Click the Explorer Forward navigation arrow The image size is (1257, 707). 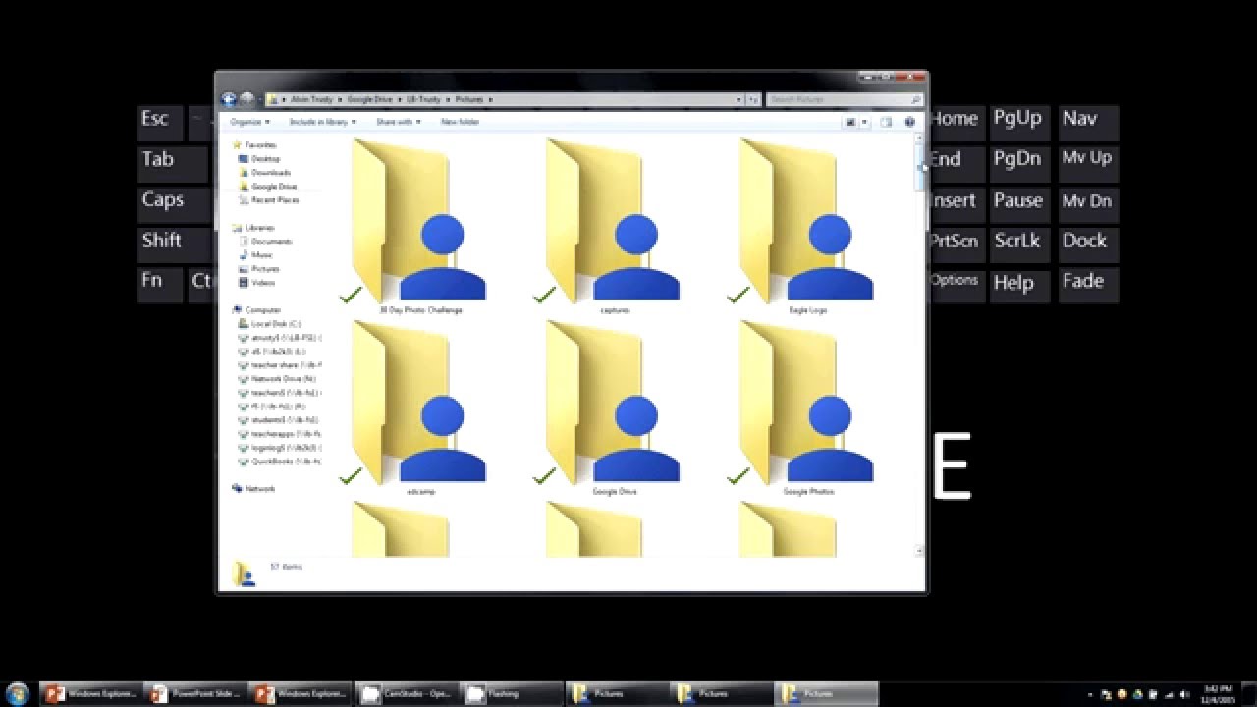point(246,99)
